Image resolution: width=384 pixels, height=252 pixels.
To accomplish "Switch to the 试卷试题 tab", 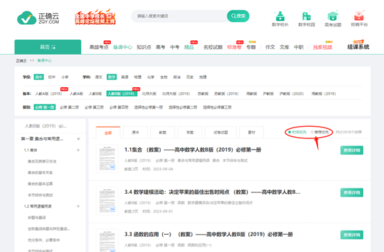I will point(220,132).
